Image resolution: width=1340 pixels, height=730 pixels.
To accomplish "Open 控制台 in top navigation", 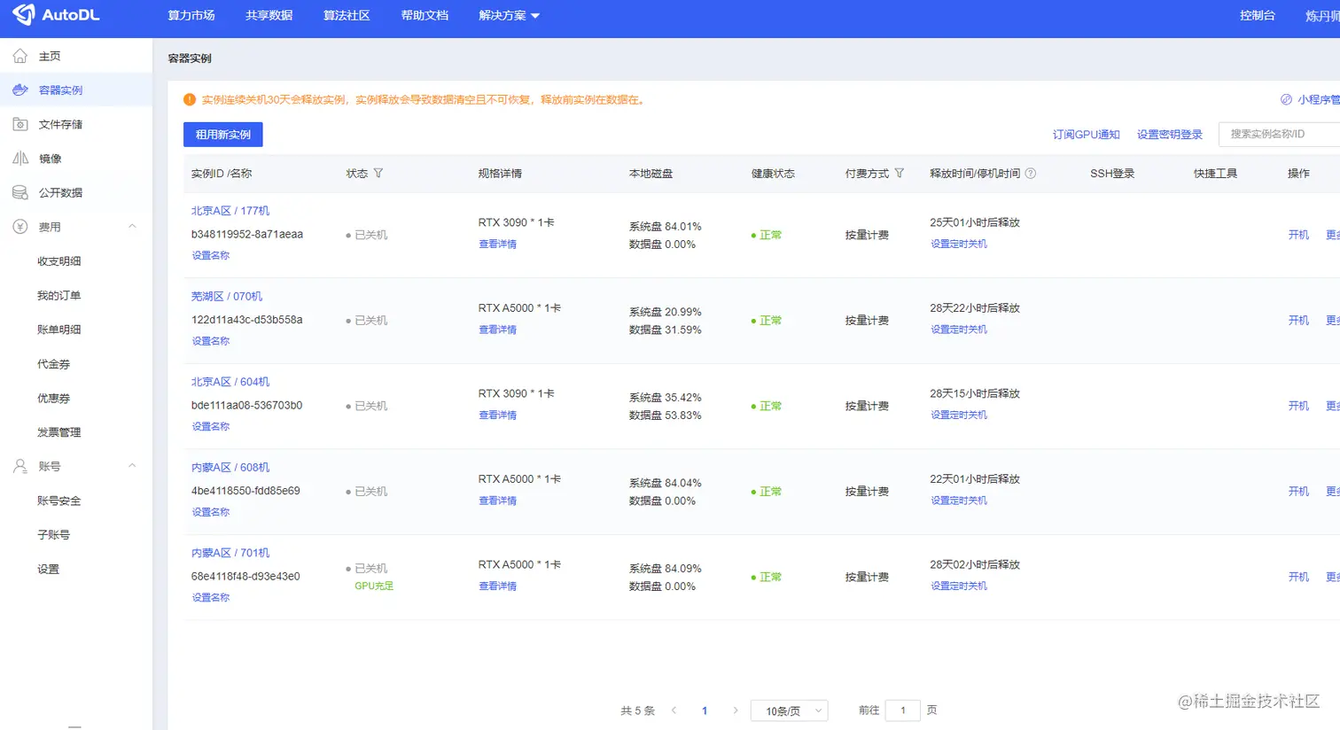I will click(x=1258, y=15).
